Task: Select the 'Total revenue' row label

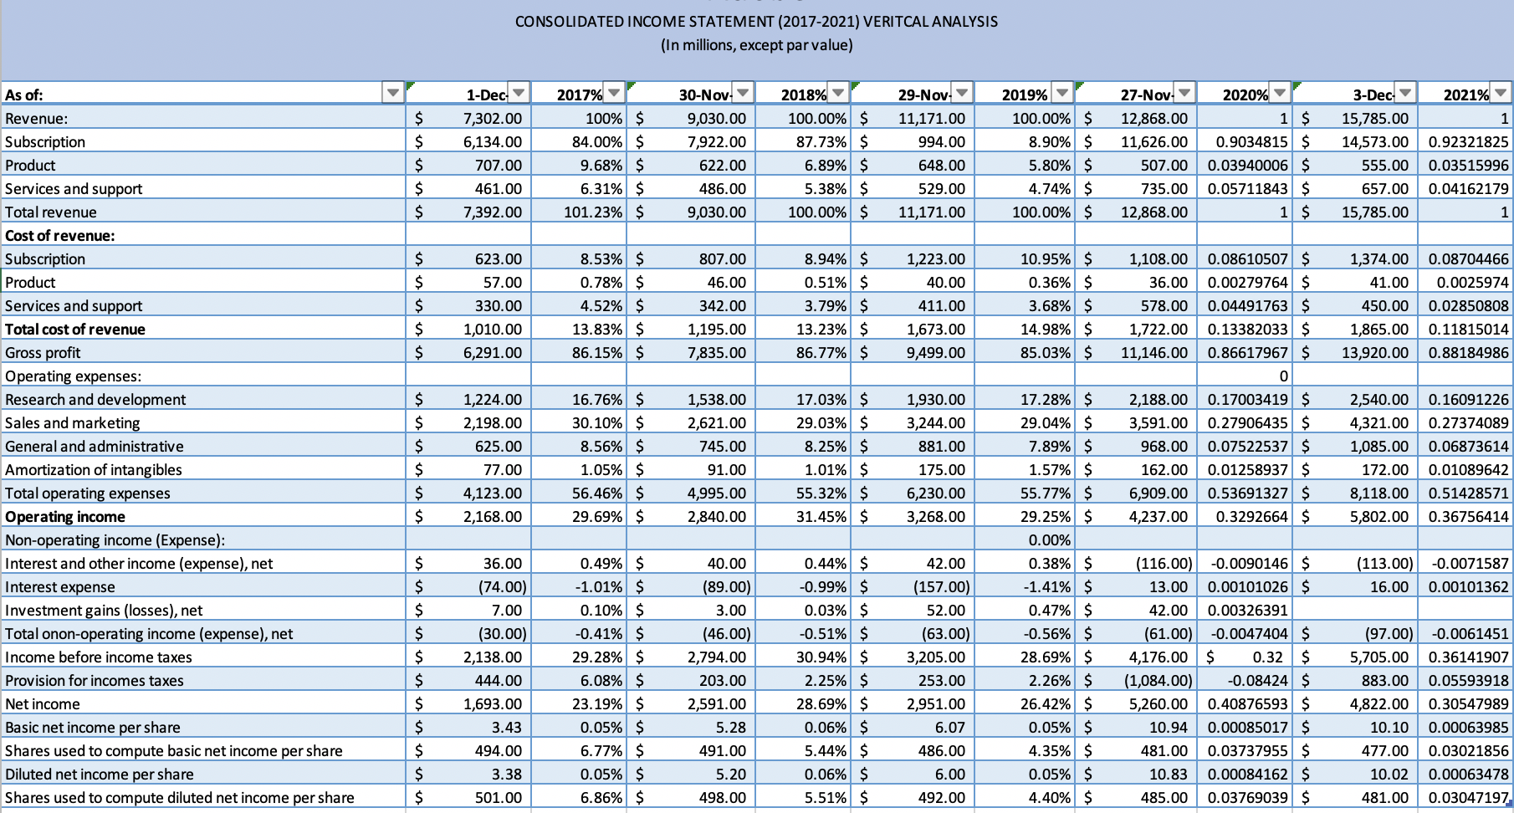Action: pyautogui.click(x=51, y=212)
